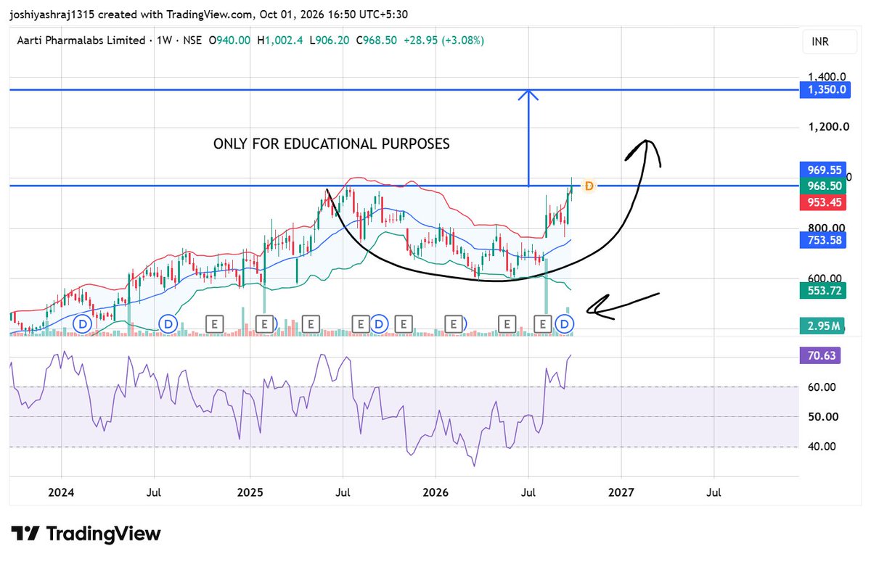Open the earnings E marker nearest the 2026 label
This screenshot has height=562, width=871.
coord(454,324)
